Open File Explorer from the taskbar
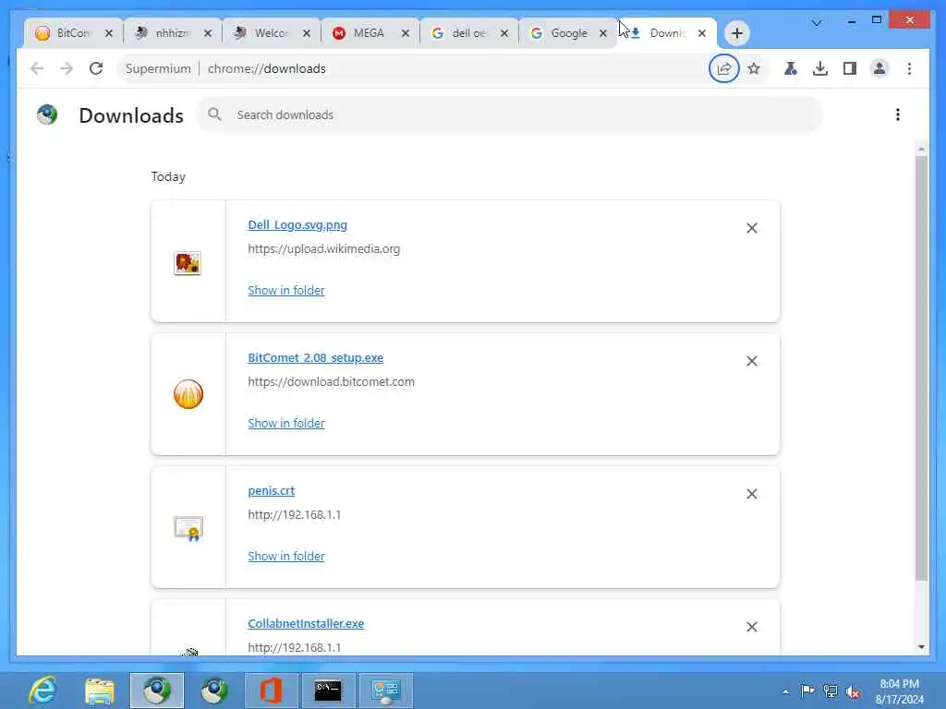The width and height of the screenshot is (946, 709). pos(100,691)
